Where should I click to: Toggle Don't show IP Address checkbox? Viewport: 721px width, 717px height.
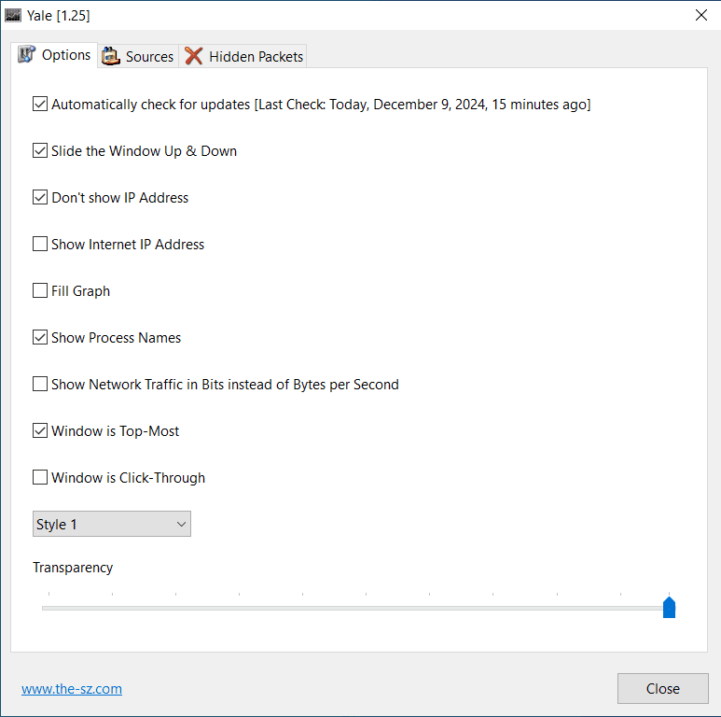tap(40, 198)
